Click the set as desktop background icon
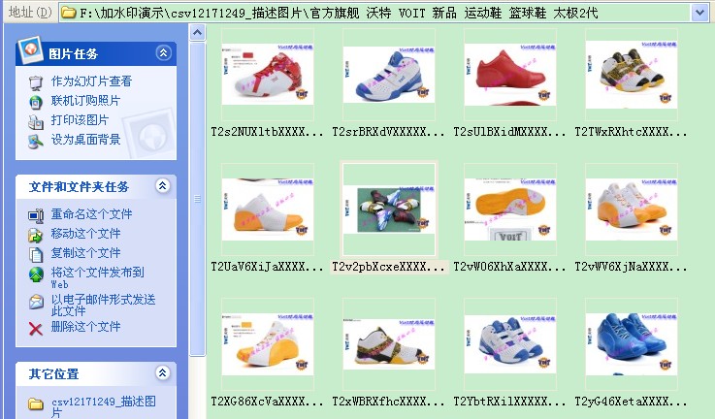The image size is (715, 419). click(36, 141)
